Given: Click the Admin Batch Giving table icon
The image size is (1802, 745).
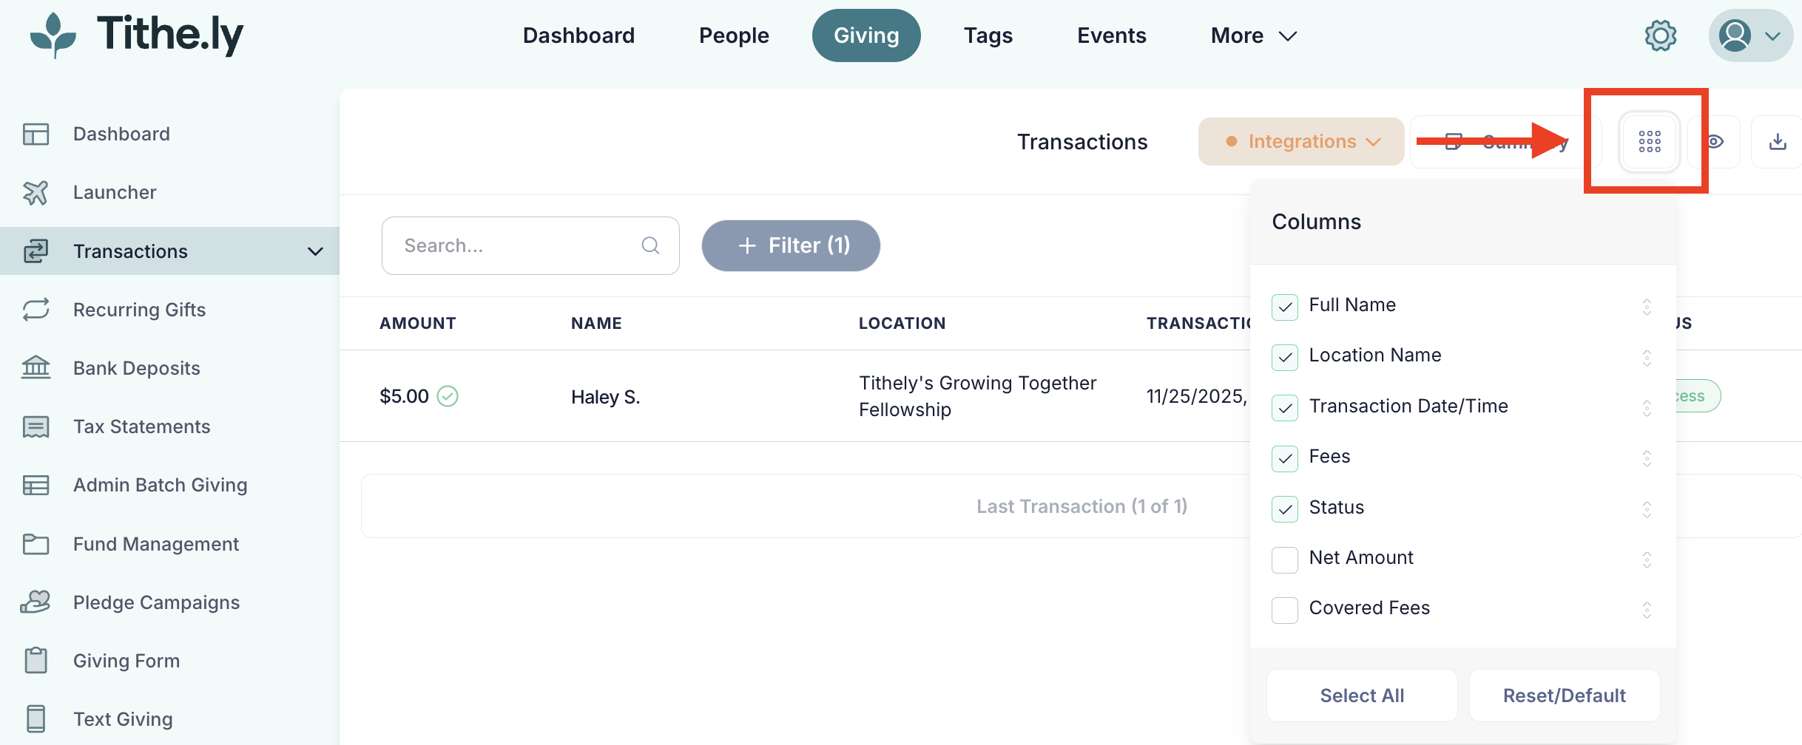Looking at the screenshot, I should click(x=36, y=485).
